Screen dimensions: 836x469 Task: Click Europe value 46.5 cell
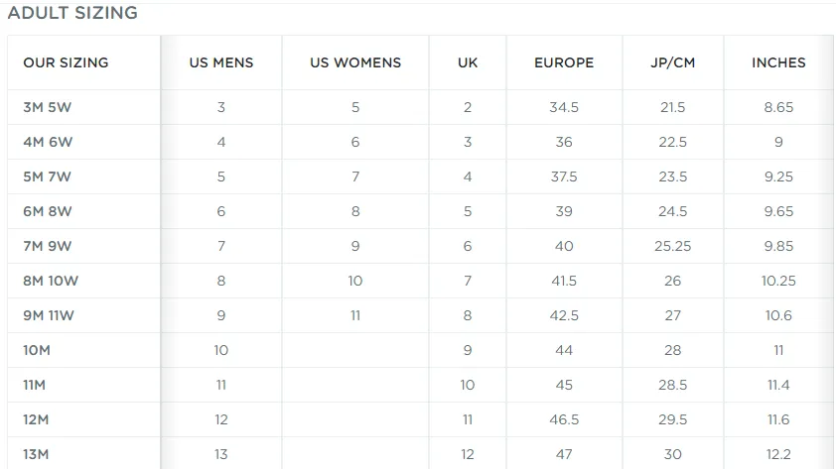[564, 420]
